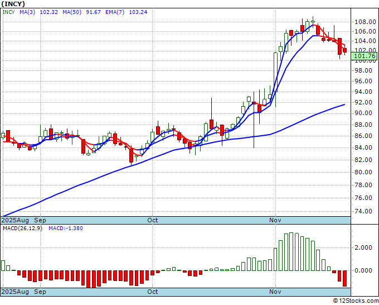Click the 74.00 price axis label

coord(363,211)
